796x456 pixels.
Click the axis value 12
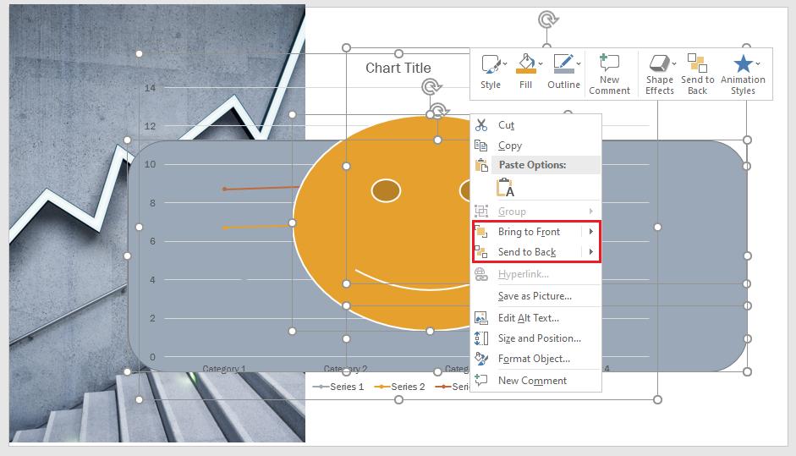(150, 126)
